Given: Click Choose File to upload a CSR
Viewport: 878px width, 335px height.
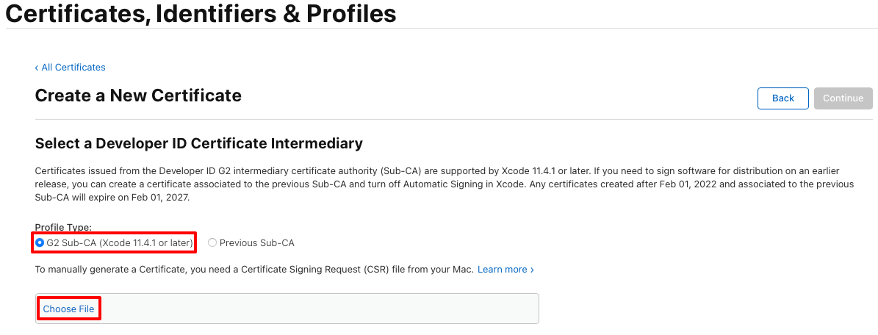Looking at the screenshot, I should pyautogui.click(x=68, y=309).
